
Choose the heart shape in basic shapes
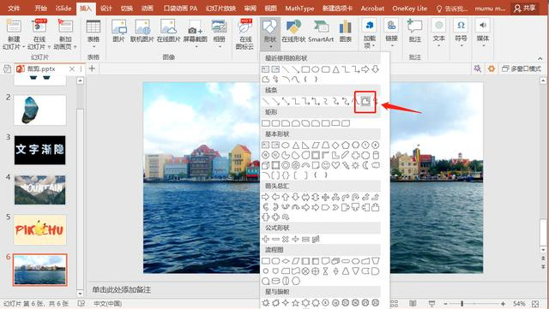pyautogui.click(x=335, y=165)
